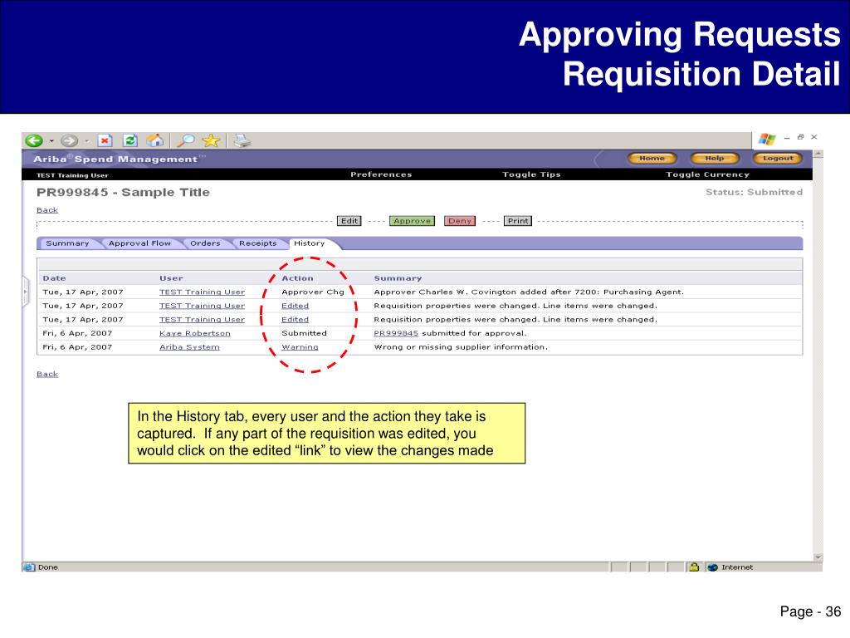Viewport: 850px width, 638px height.
Task: Click the scrollbar up arrow at top right
Action: [818, 155]
